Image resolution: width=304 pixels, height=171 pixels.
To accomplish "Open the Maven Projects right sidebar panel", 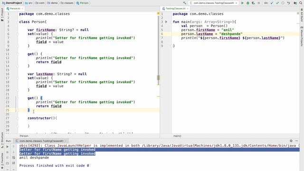I will (x=302, y=37).
